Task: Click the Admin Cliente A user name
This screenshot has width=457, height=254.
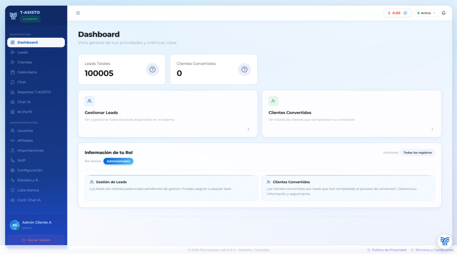Action: [37, 222]
